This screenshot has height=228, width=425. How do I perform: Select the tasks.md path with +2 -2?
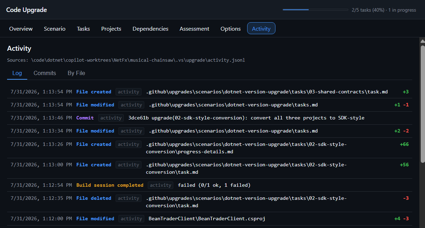pos(233,131)
